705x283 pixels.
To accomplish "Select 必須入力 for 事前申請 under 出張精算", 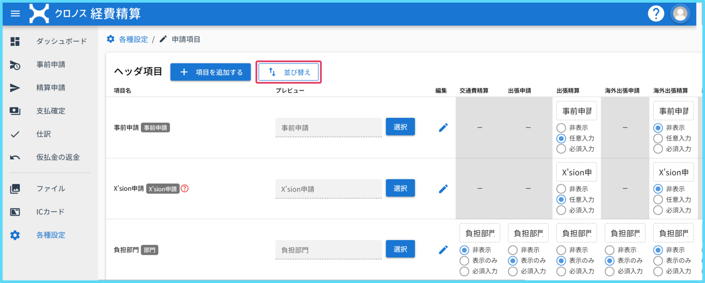I will click(561, 149).
